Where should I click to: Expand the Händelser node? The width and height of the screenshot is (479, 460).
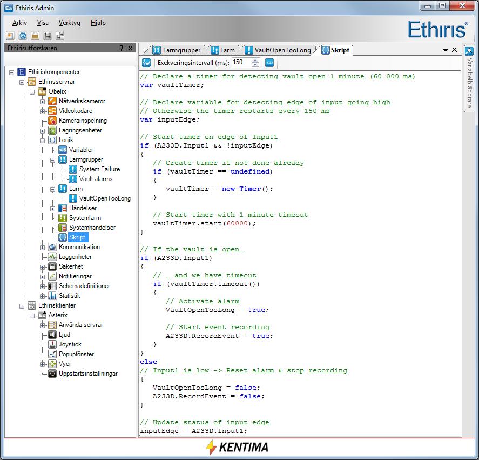point(52,209)
